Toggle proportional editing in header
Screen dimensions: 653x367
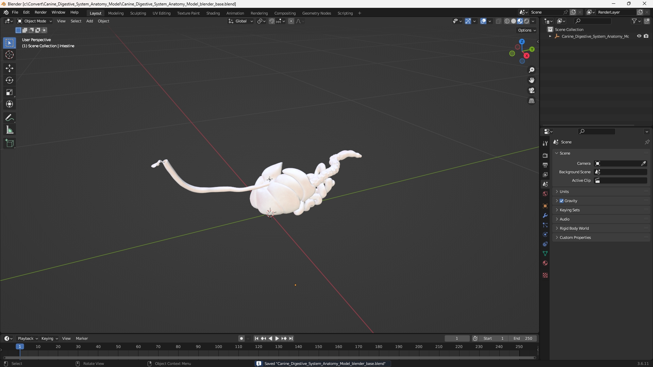291,21
